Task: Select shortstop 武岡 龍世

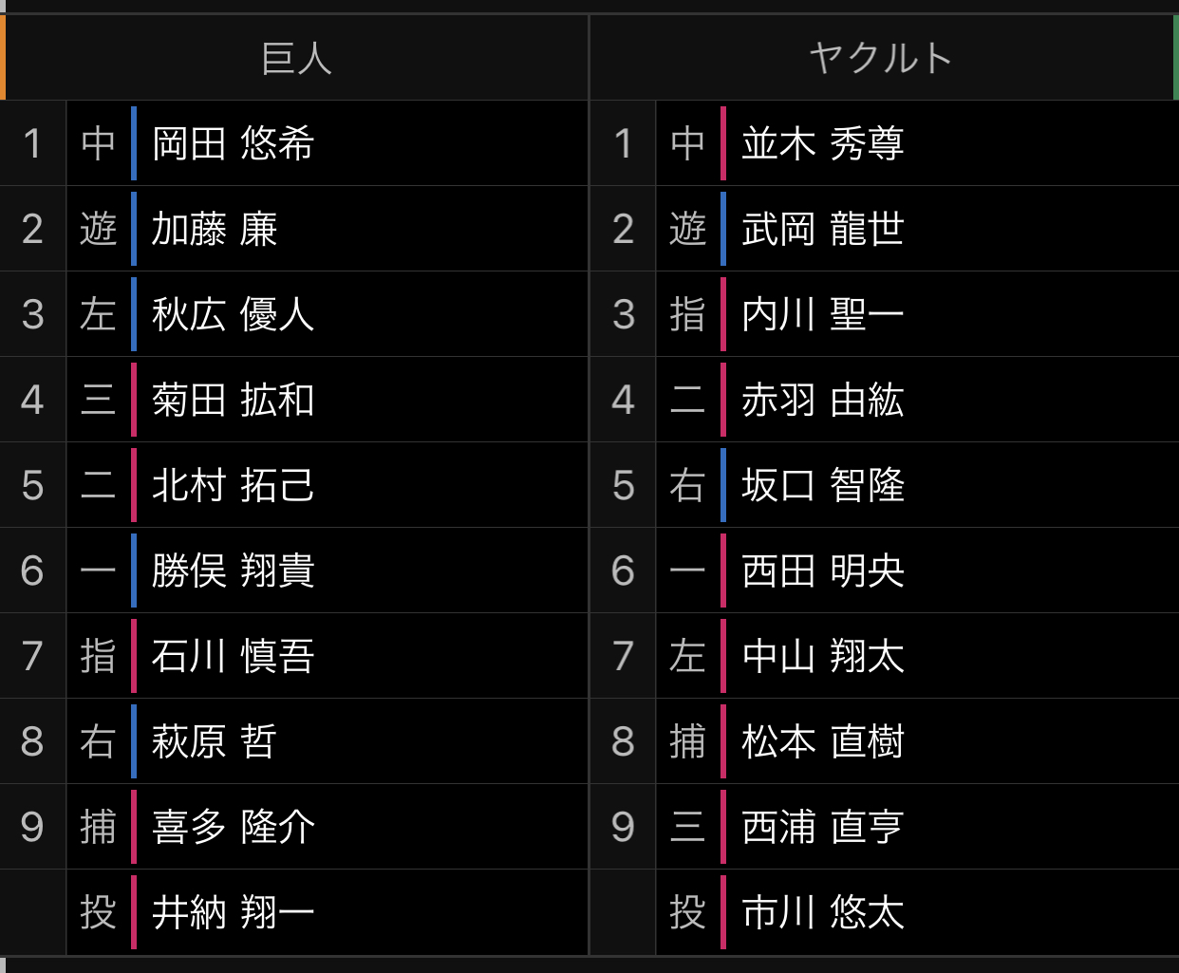Action: pyautogui.click(x=823, y=229)
